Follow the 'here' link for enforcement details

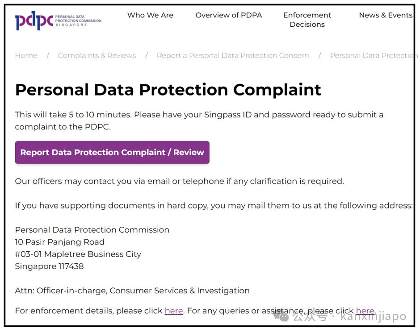pyautogui.click(x=174, y=311)
